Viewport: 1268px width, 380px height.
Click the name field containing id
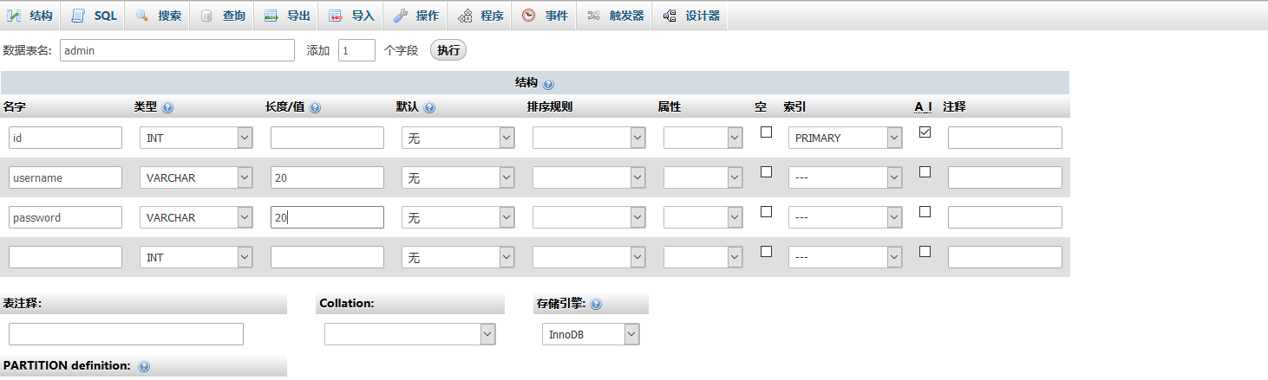point(65,138)
